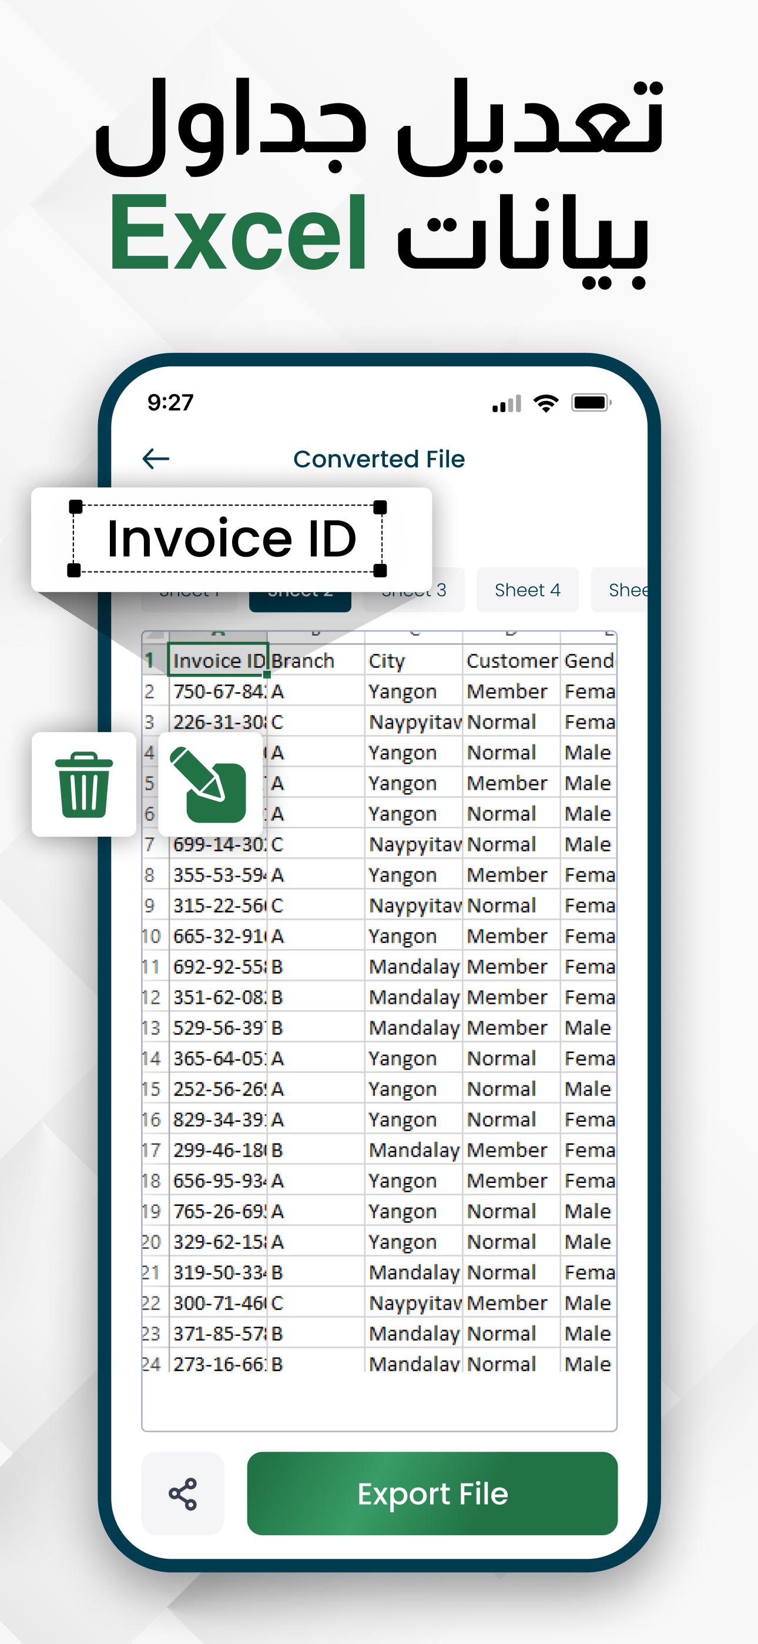Select Member customer cell in row 18

coord(512,1181)
